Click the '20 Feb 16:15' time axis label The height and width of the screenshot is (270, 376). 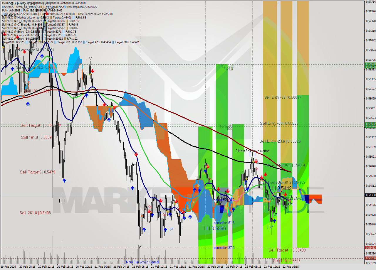(65, 267)
